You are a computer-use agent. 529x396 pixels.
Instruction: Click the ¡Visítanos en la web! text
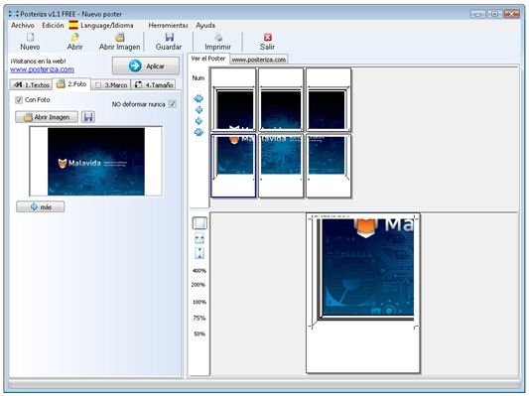tap(38, 62)
